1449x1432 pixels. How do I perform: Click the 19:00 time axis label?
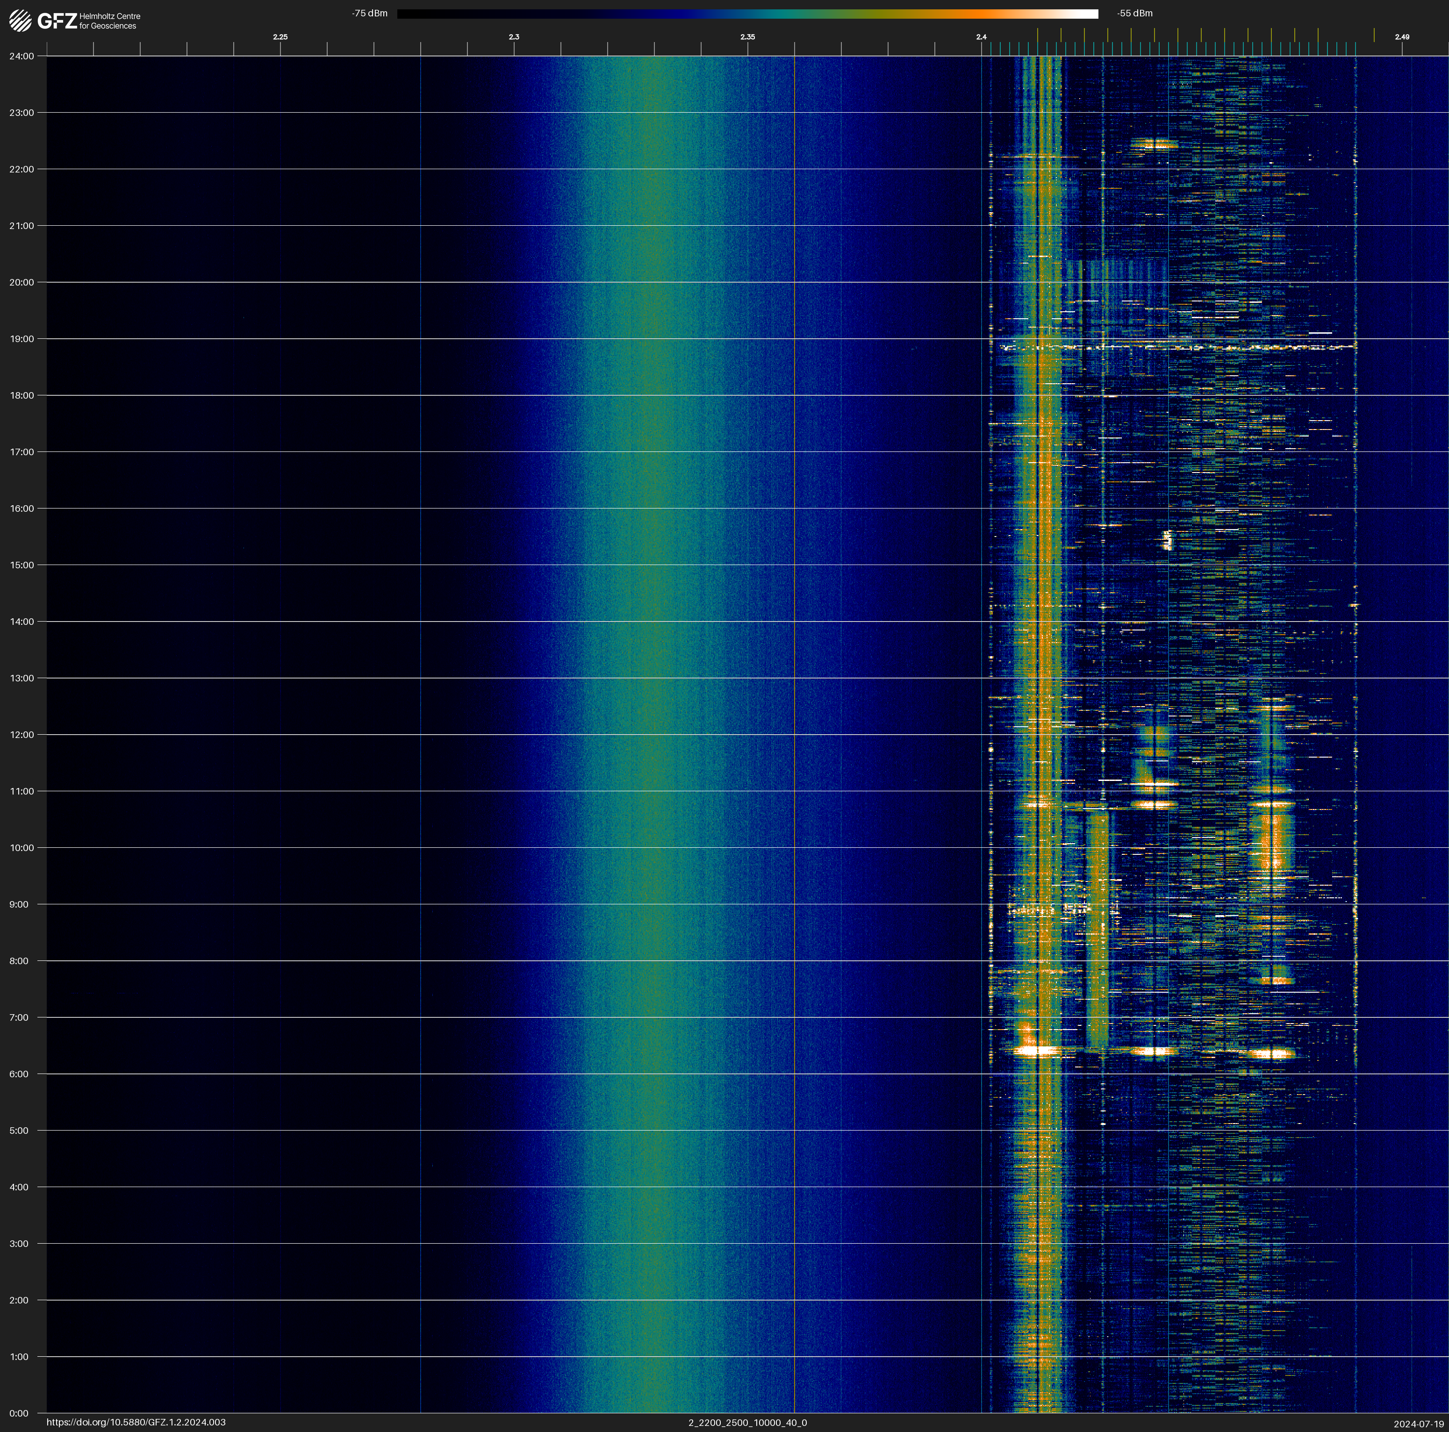coord(22,339)
